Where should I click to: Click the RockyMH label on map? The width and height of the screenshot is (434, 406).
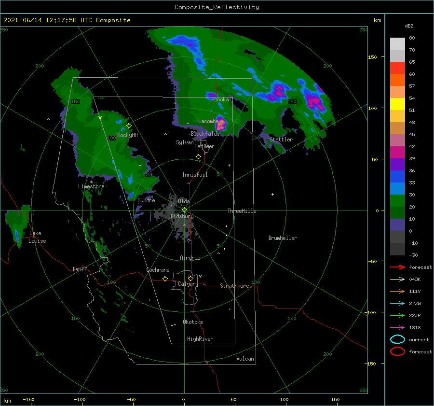pos(127,135)
